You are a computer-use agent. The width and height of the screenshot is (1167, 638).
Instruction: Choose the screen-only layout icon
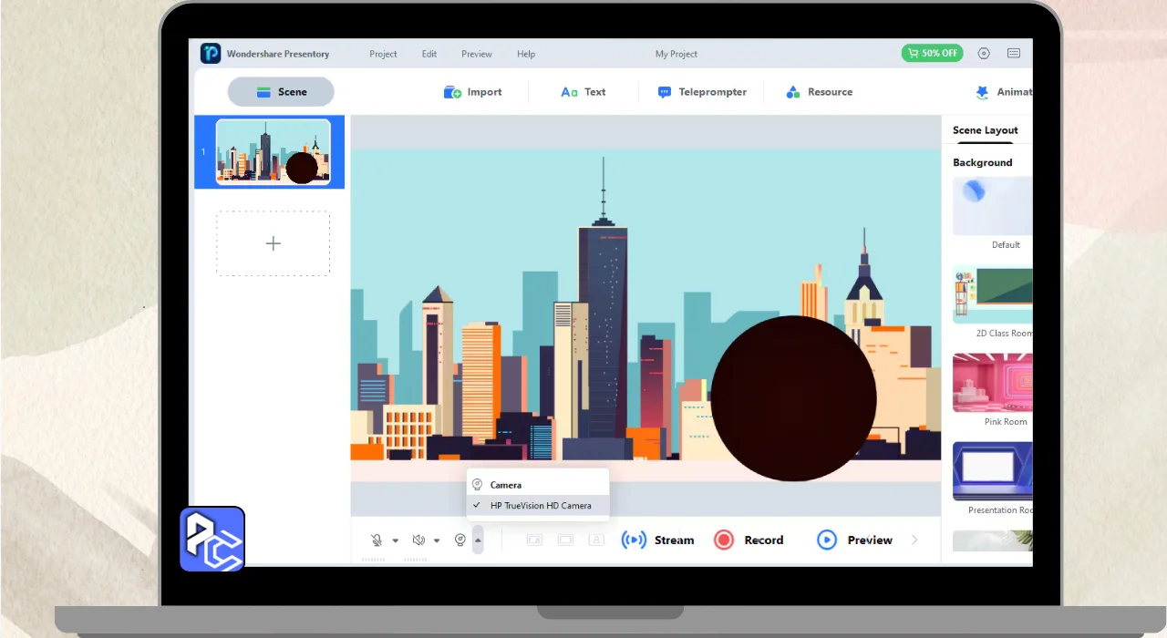click(x=565, y=540)
